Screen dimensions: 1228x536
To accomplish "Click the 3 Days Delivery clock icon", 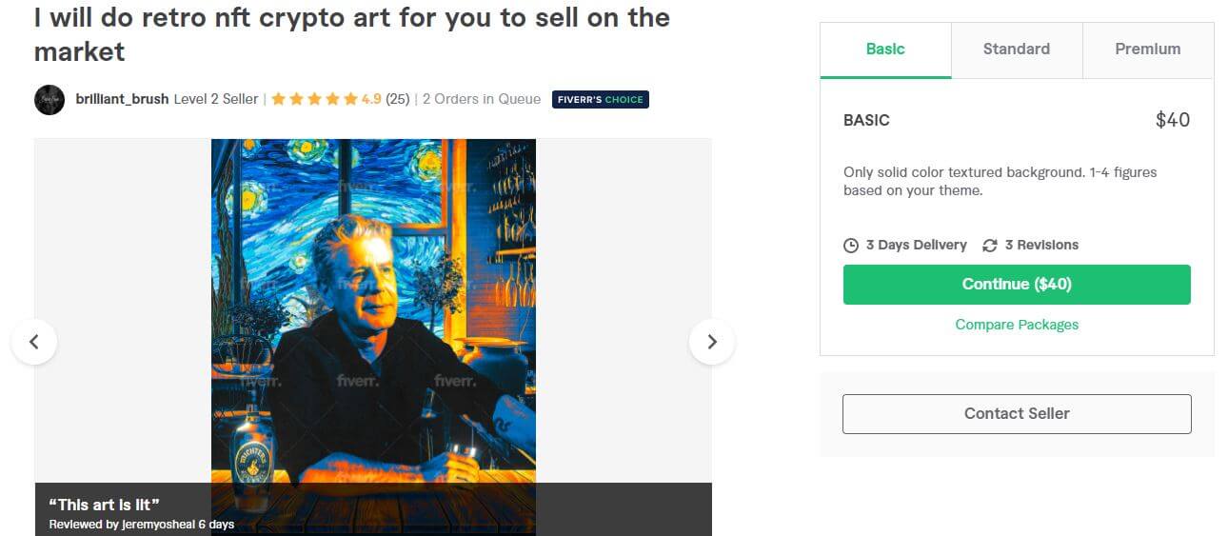I will [851, 246].
